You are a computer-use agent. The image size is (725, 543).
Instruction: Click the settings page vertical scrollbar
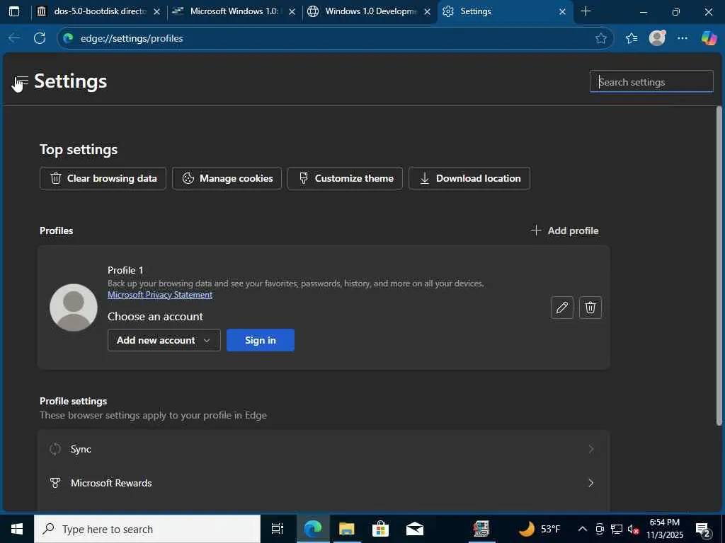[719, 266]
